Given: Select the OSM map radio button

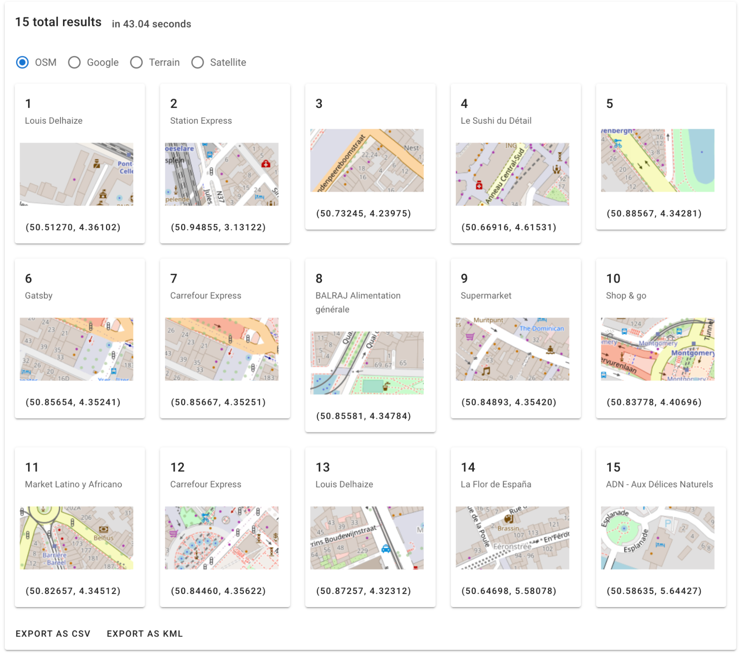Looking at the screenshot, I should [x=22, y=62].
